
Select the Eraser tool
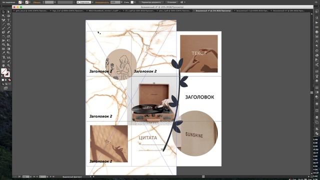point(8,32)
